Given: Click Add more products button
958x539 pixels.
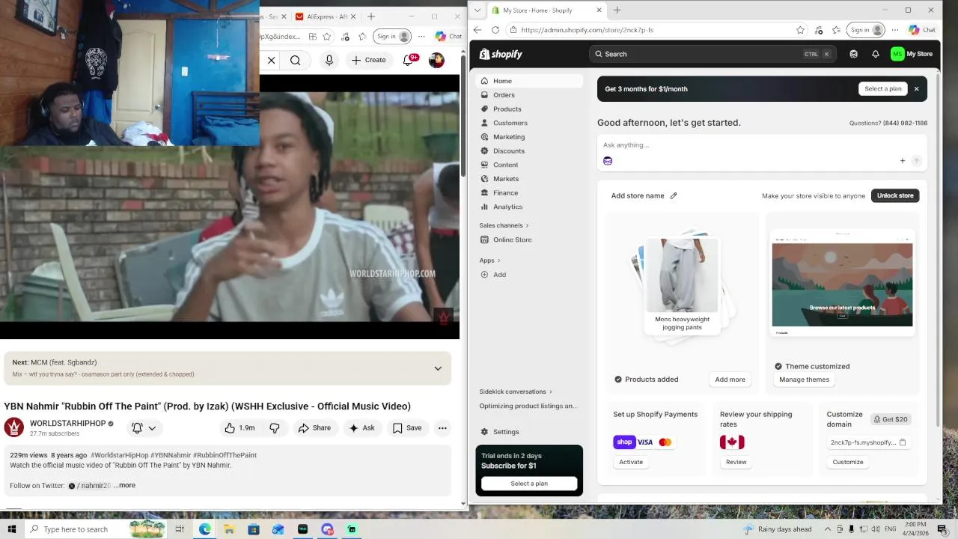Looking at the screenshot, I should (730, 380).
